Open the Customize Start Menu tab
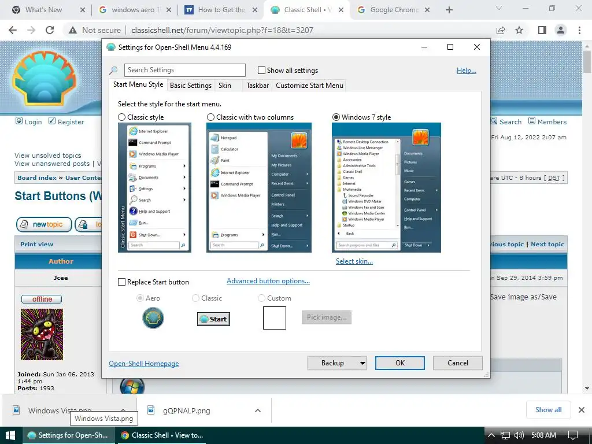Image resolution: width=592 pixels, height=444 pixels. [x=310, y=86]
